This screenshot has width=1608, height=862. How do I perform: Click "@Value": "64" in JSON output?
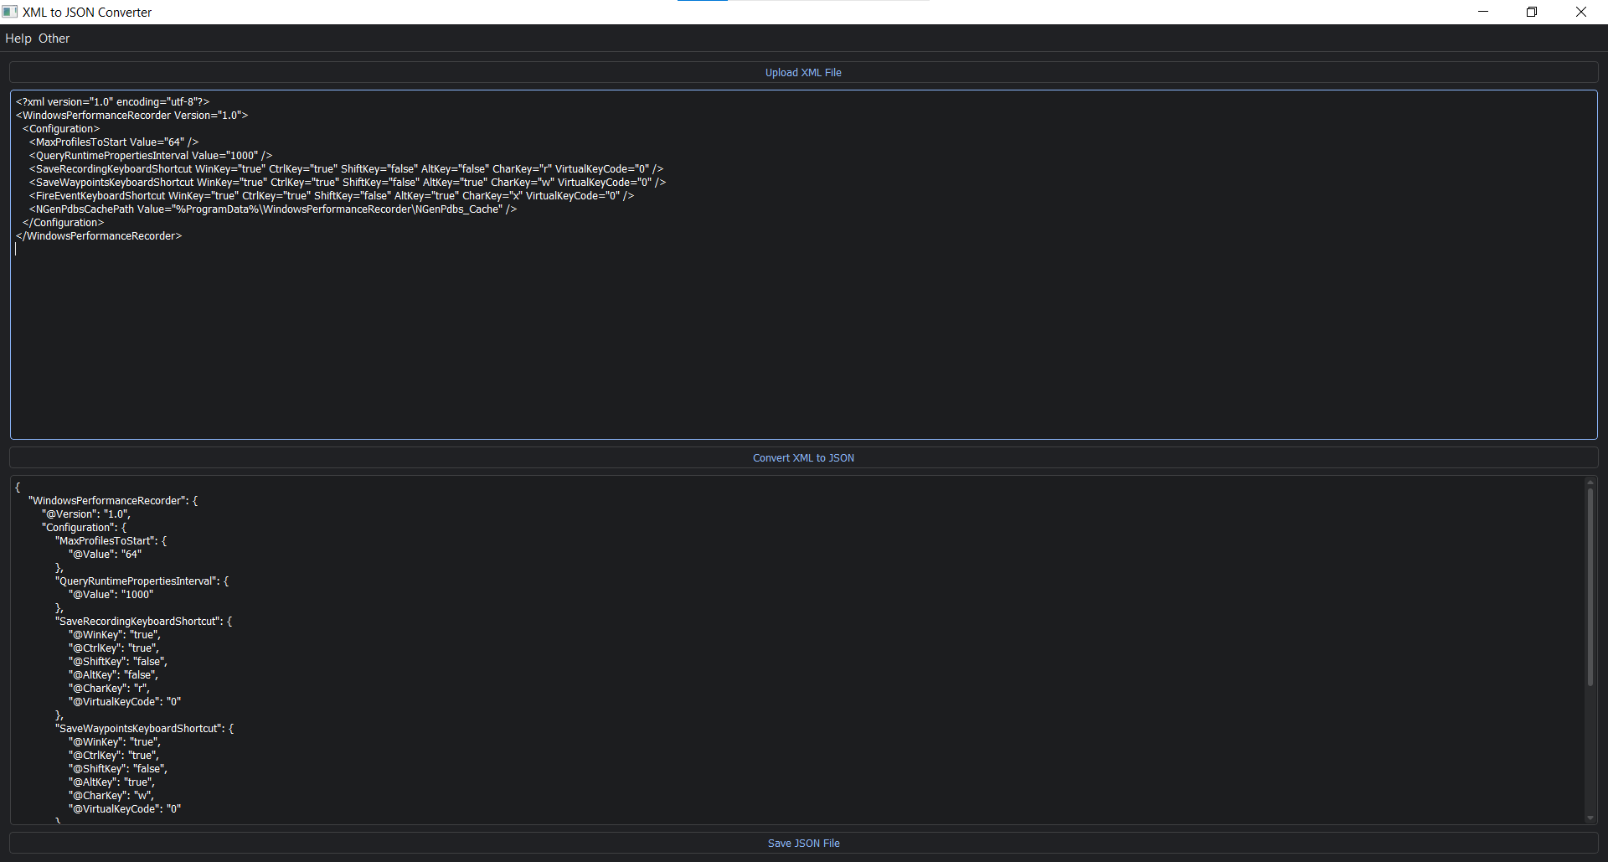(105, 555)
